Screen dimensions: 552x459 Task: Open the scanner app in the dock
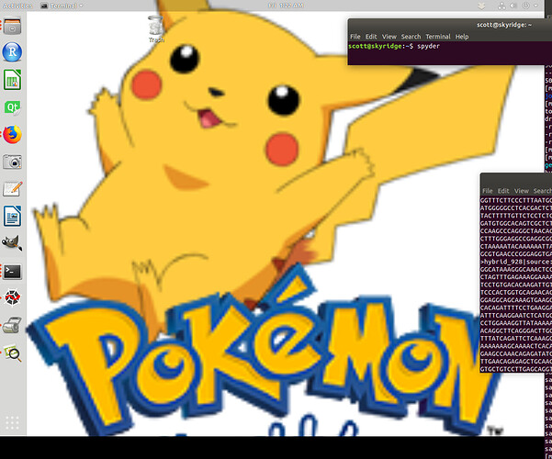[12, 325]
